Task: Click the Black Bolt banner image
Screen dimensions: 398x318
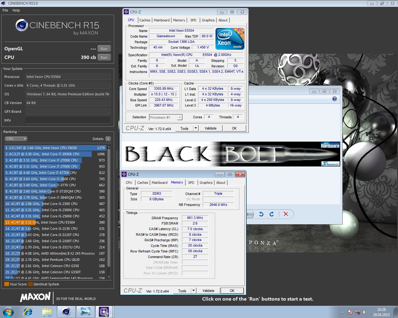Action: point(231,154)
